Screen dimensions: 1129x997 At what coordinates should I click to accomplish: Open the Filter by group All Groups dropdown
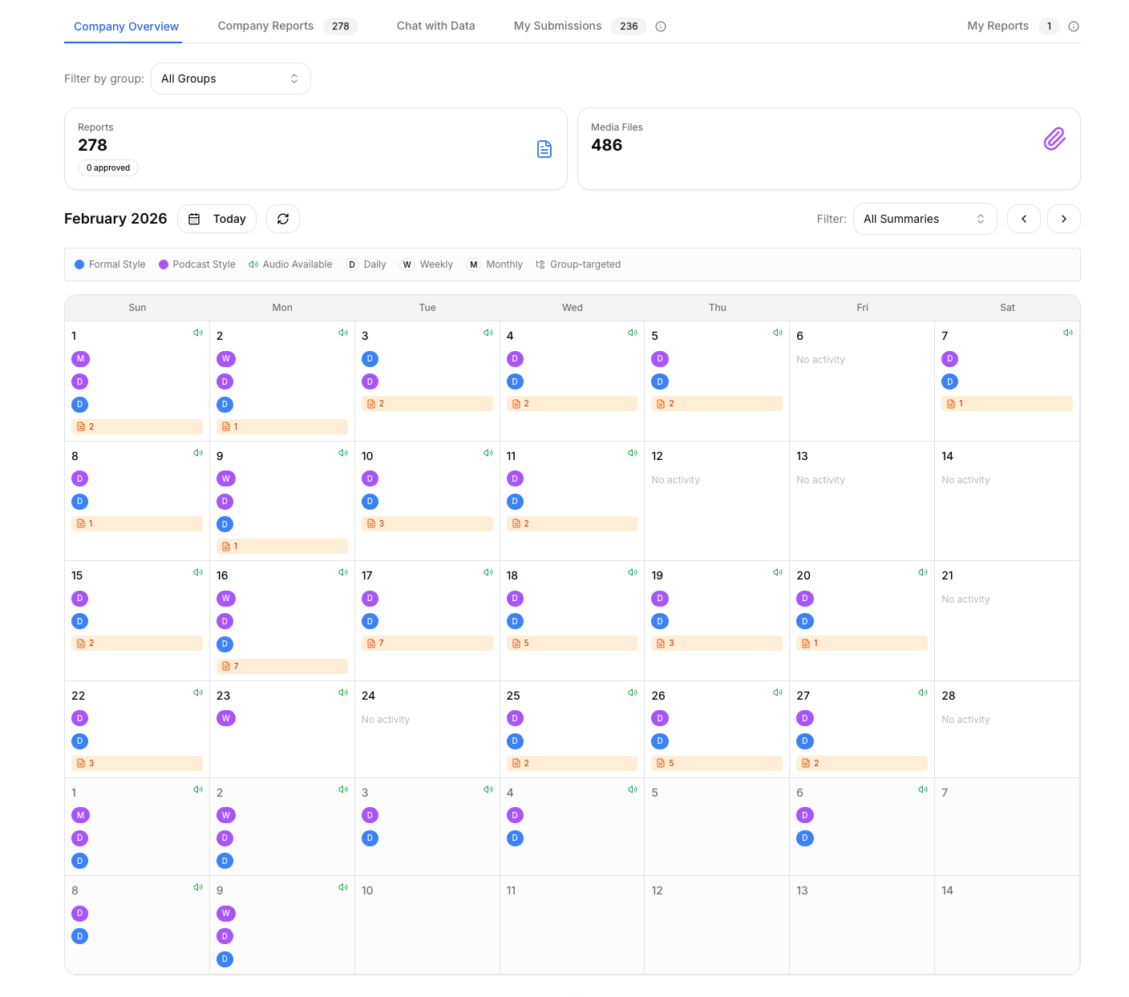(231, 79)
